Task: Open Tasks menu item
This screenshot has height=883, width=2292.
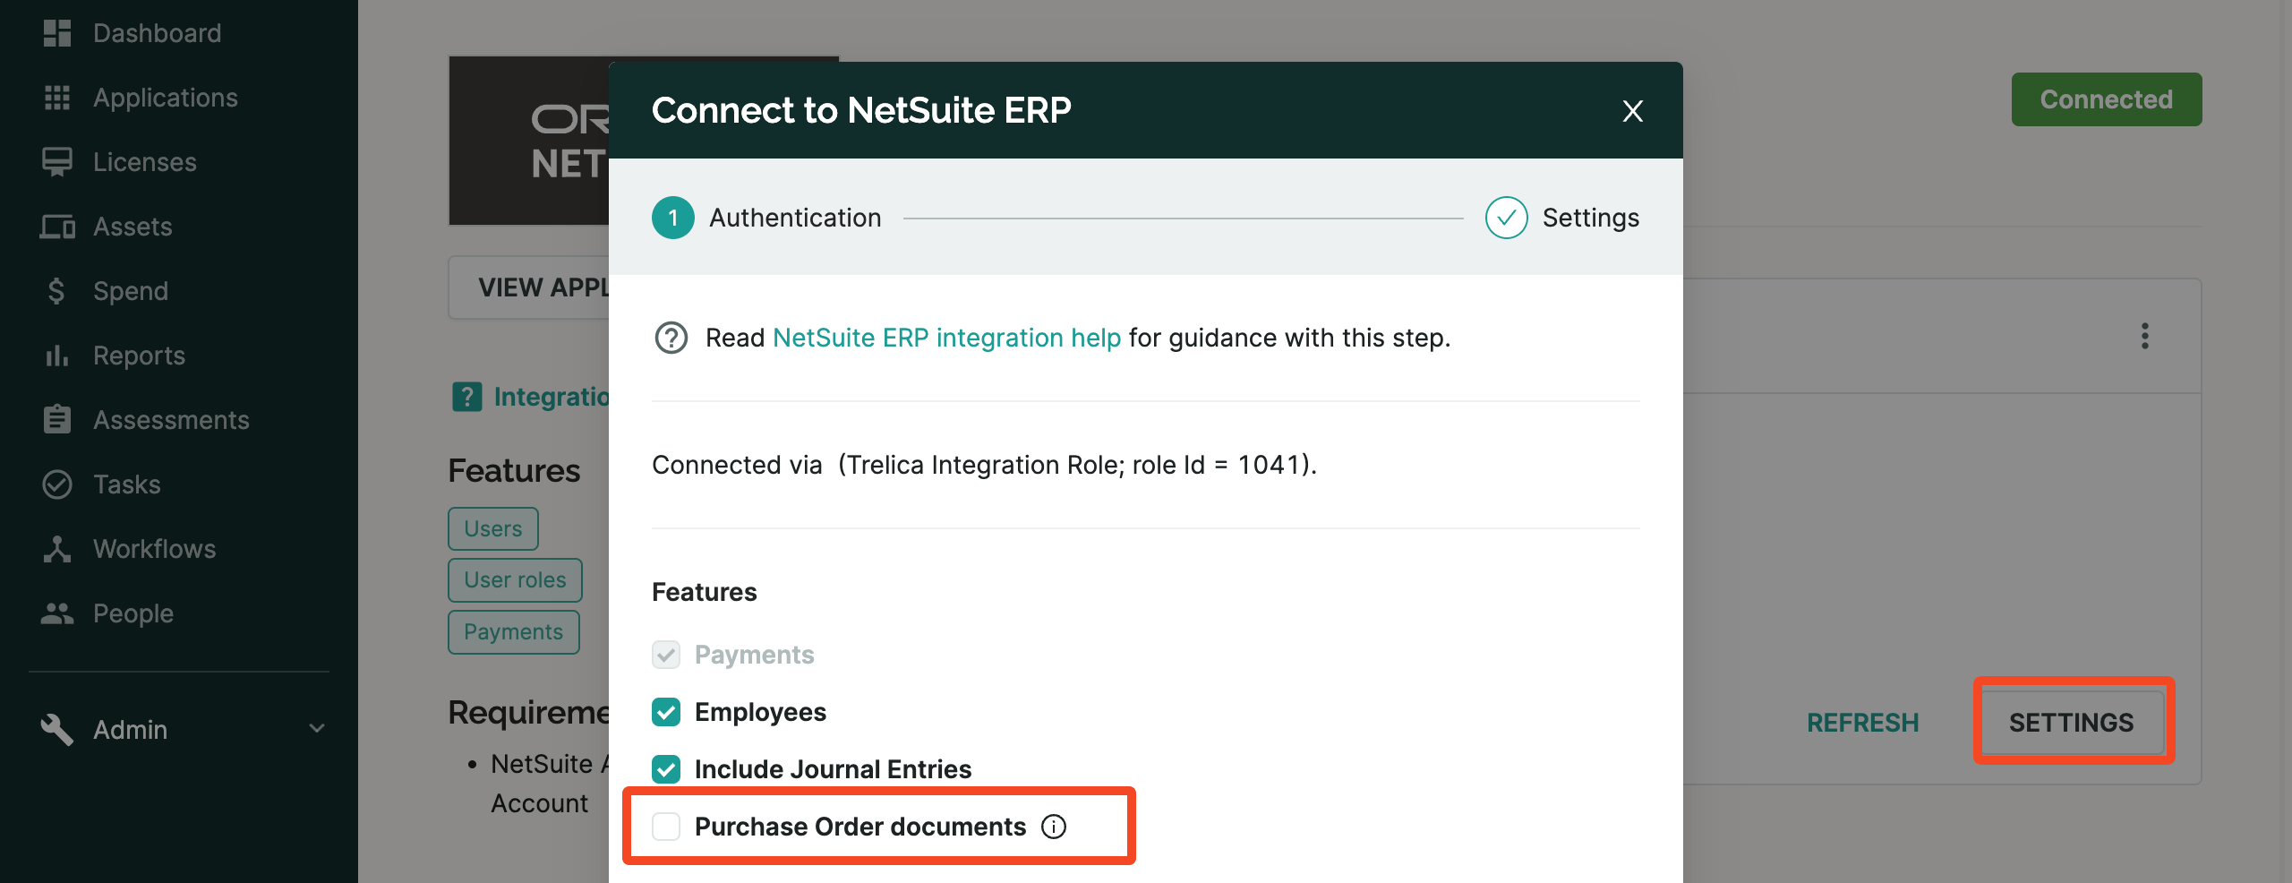Action: click(x=127, y=484)
